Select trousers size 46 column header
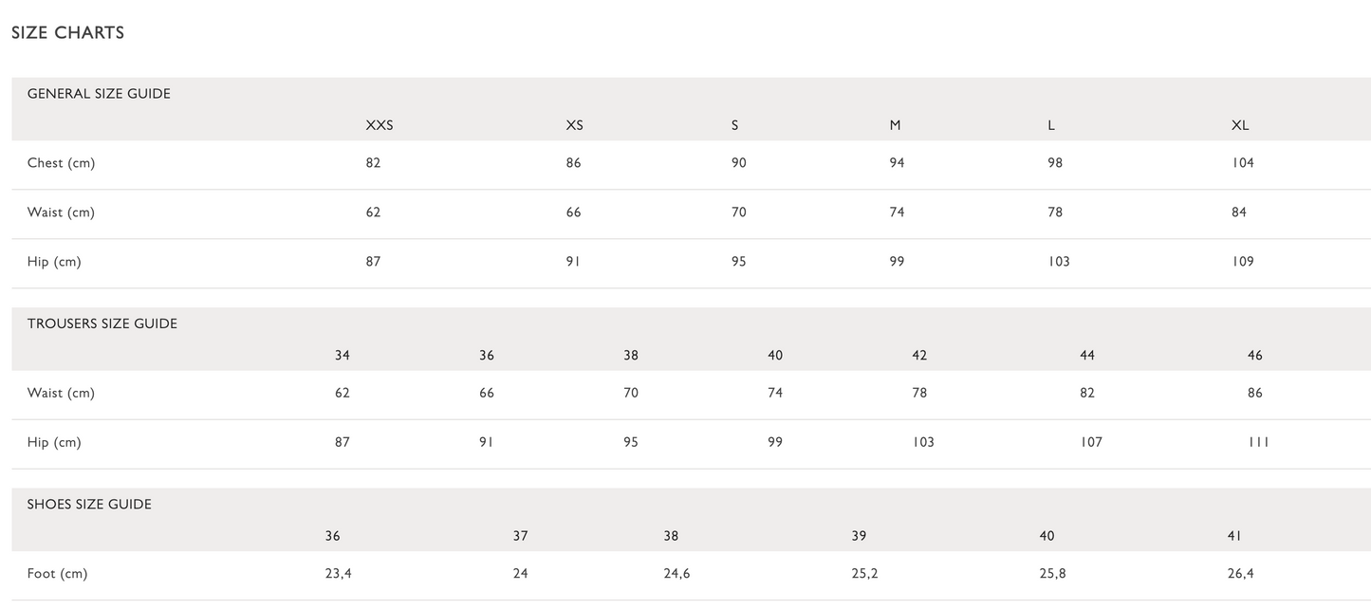Screen dimensions: 1371x609 pyautogui.click(x=1255, y=356)
